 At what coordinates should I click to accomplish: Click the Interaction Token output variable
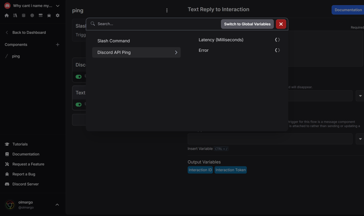pyautogui.click(x=230, y=170)
